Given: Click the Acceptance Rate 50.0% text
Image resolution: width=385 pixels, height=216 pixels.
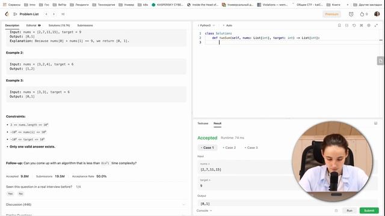Looking at the screenshot, I should point(89,176).
